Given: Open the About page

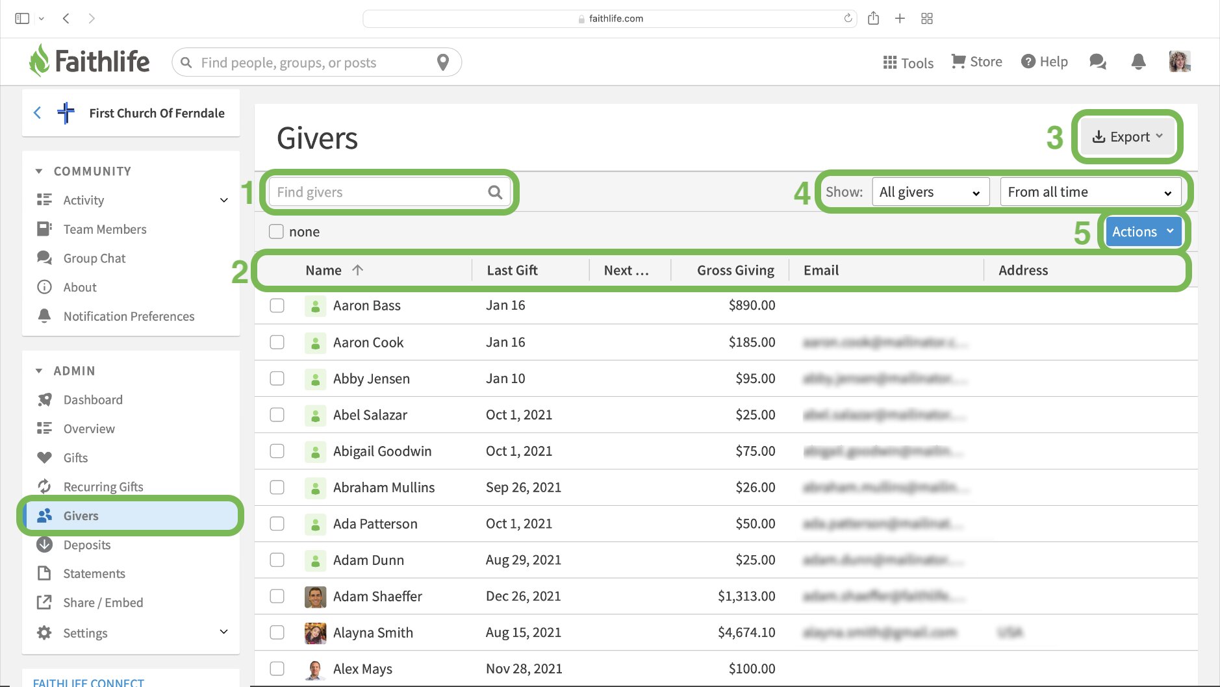Looking at the screenshot, I should 80,287.
